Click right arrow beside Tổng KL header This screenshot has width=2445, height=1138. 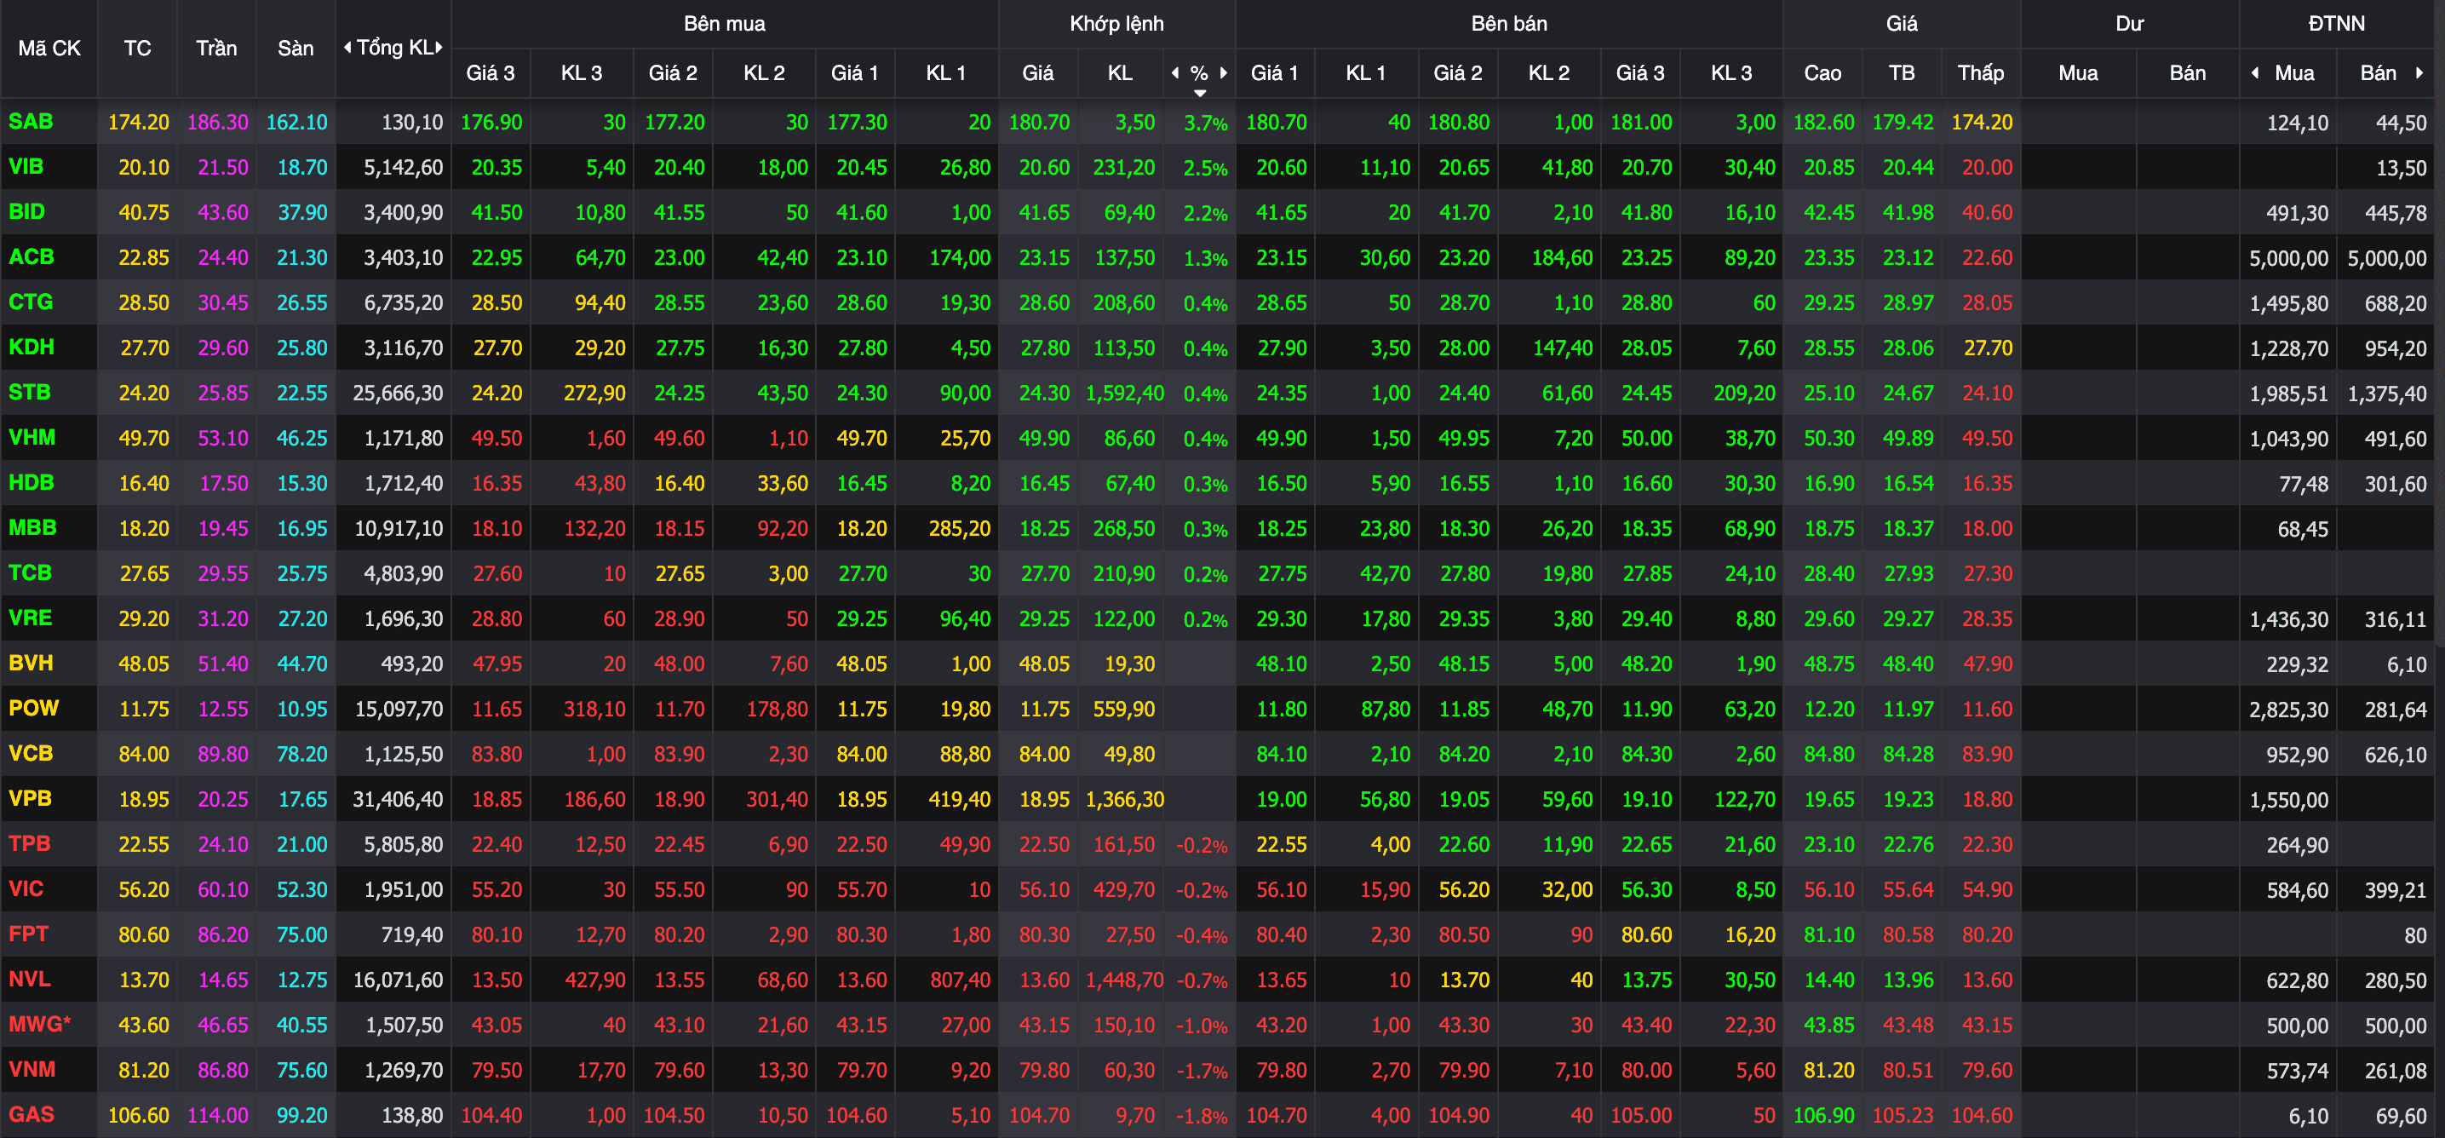(439, 48)
